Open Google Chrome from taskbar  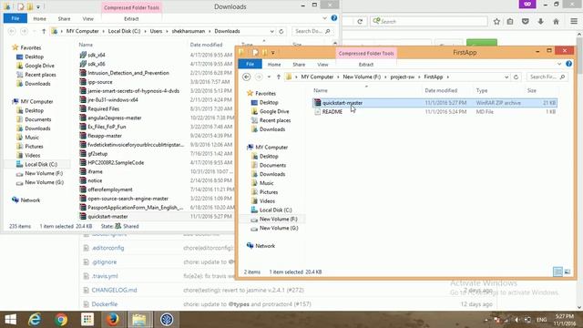(61, 320)
